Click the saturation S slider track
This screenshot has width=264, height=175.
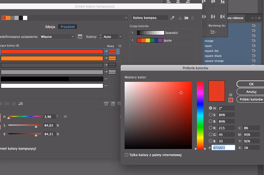(x=25, y=125)
